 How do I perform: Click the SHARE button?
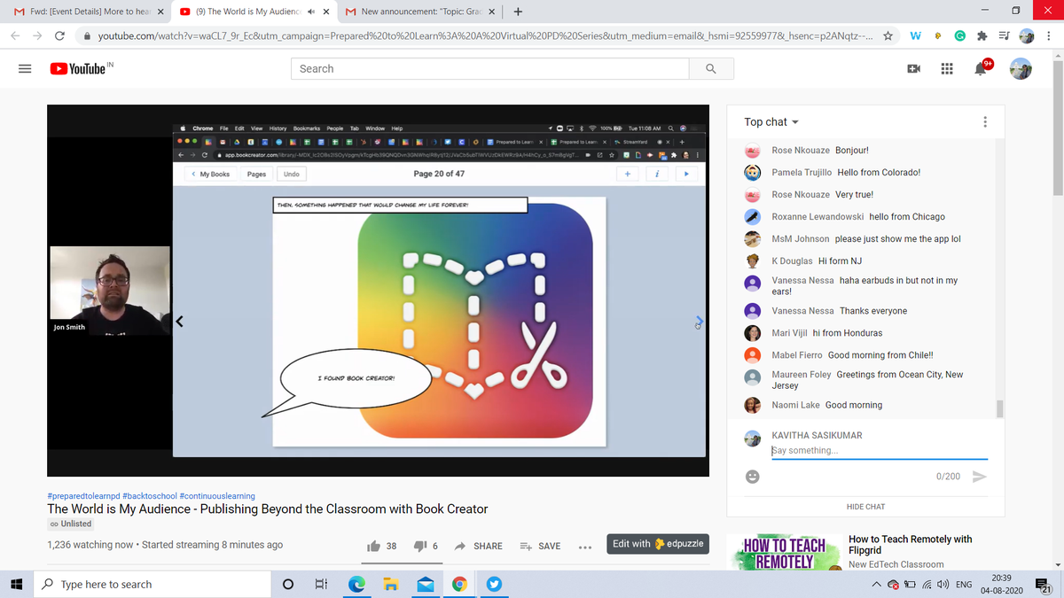(479, 546)
